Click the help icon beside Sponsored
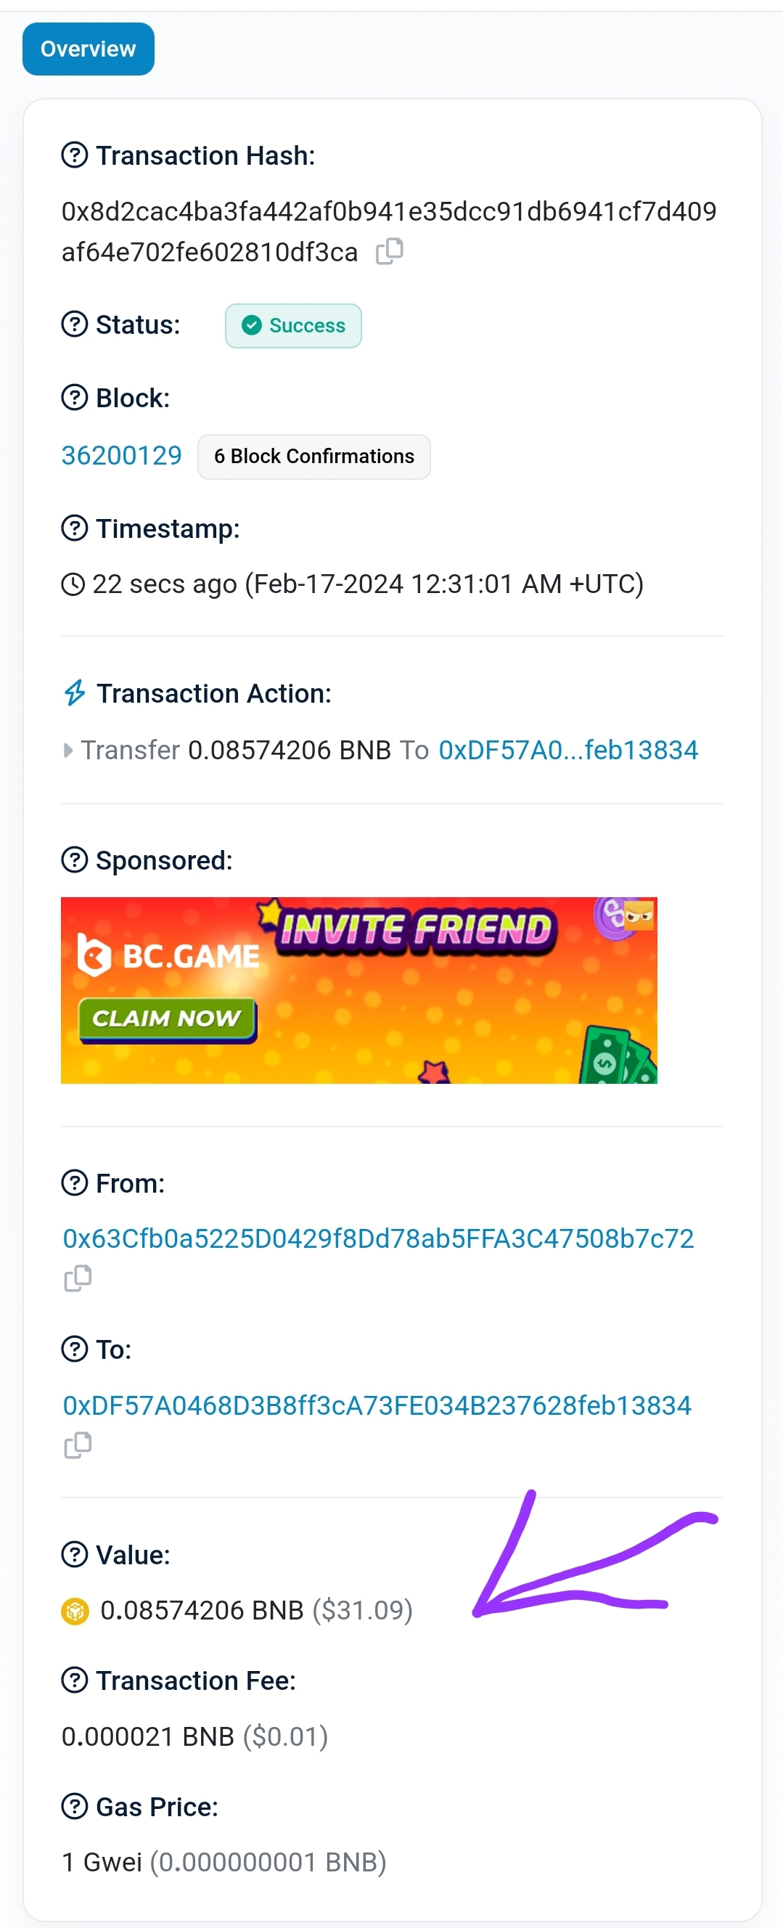Viewport: 783px width, 1928px height. 74,860
